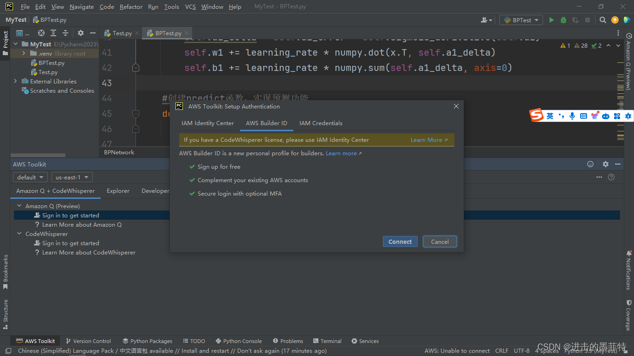Jump to next highlighted error down arrow
Image resolution: width=634 pixels, height=356 pixels.
click(x=619, y=45)
